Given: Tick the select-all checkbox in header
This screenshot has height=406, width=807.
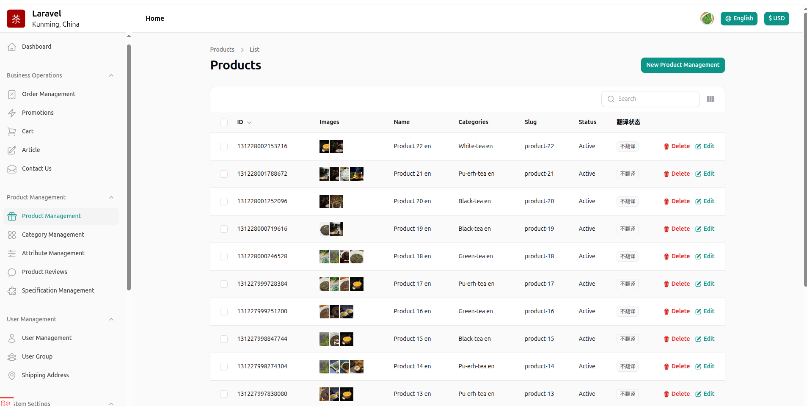Looking at the screenshot, I should (224, 122).
